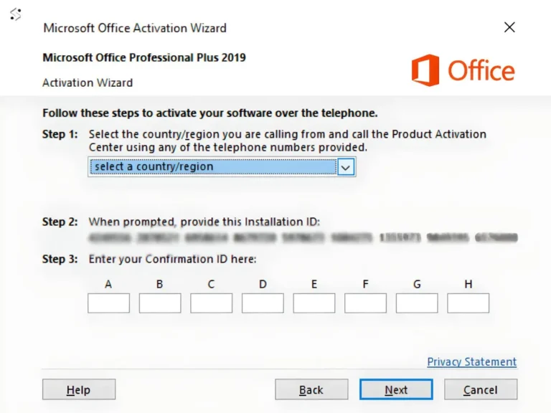
Task: Click Confirmation ID field G
Action: coord(417,303)
